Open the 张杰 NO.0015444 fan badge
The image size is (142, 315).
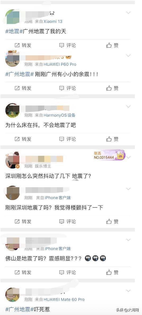pyautogui.click(x=109, y=155)
